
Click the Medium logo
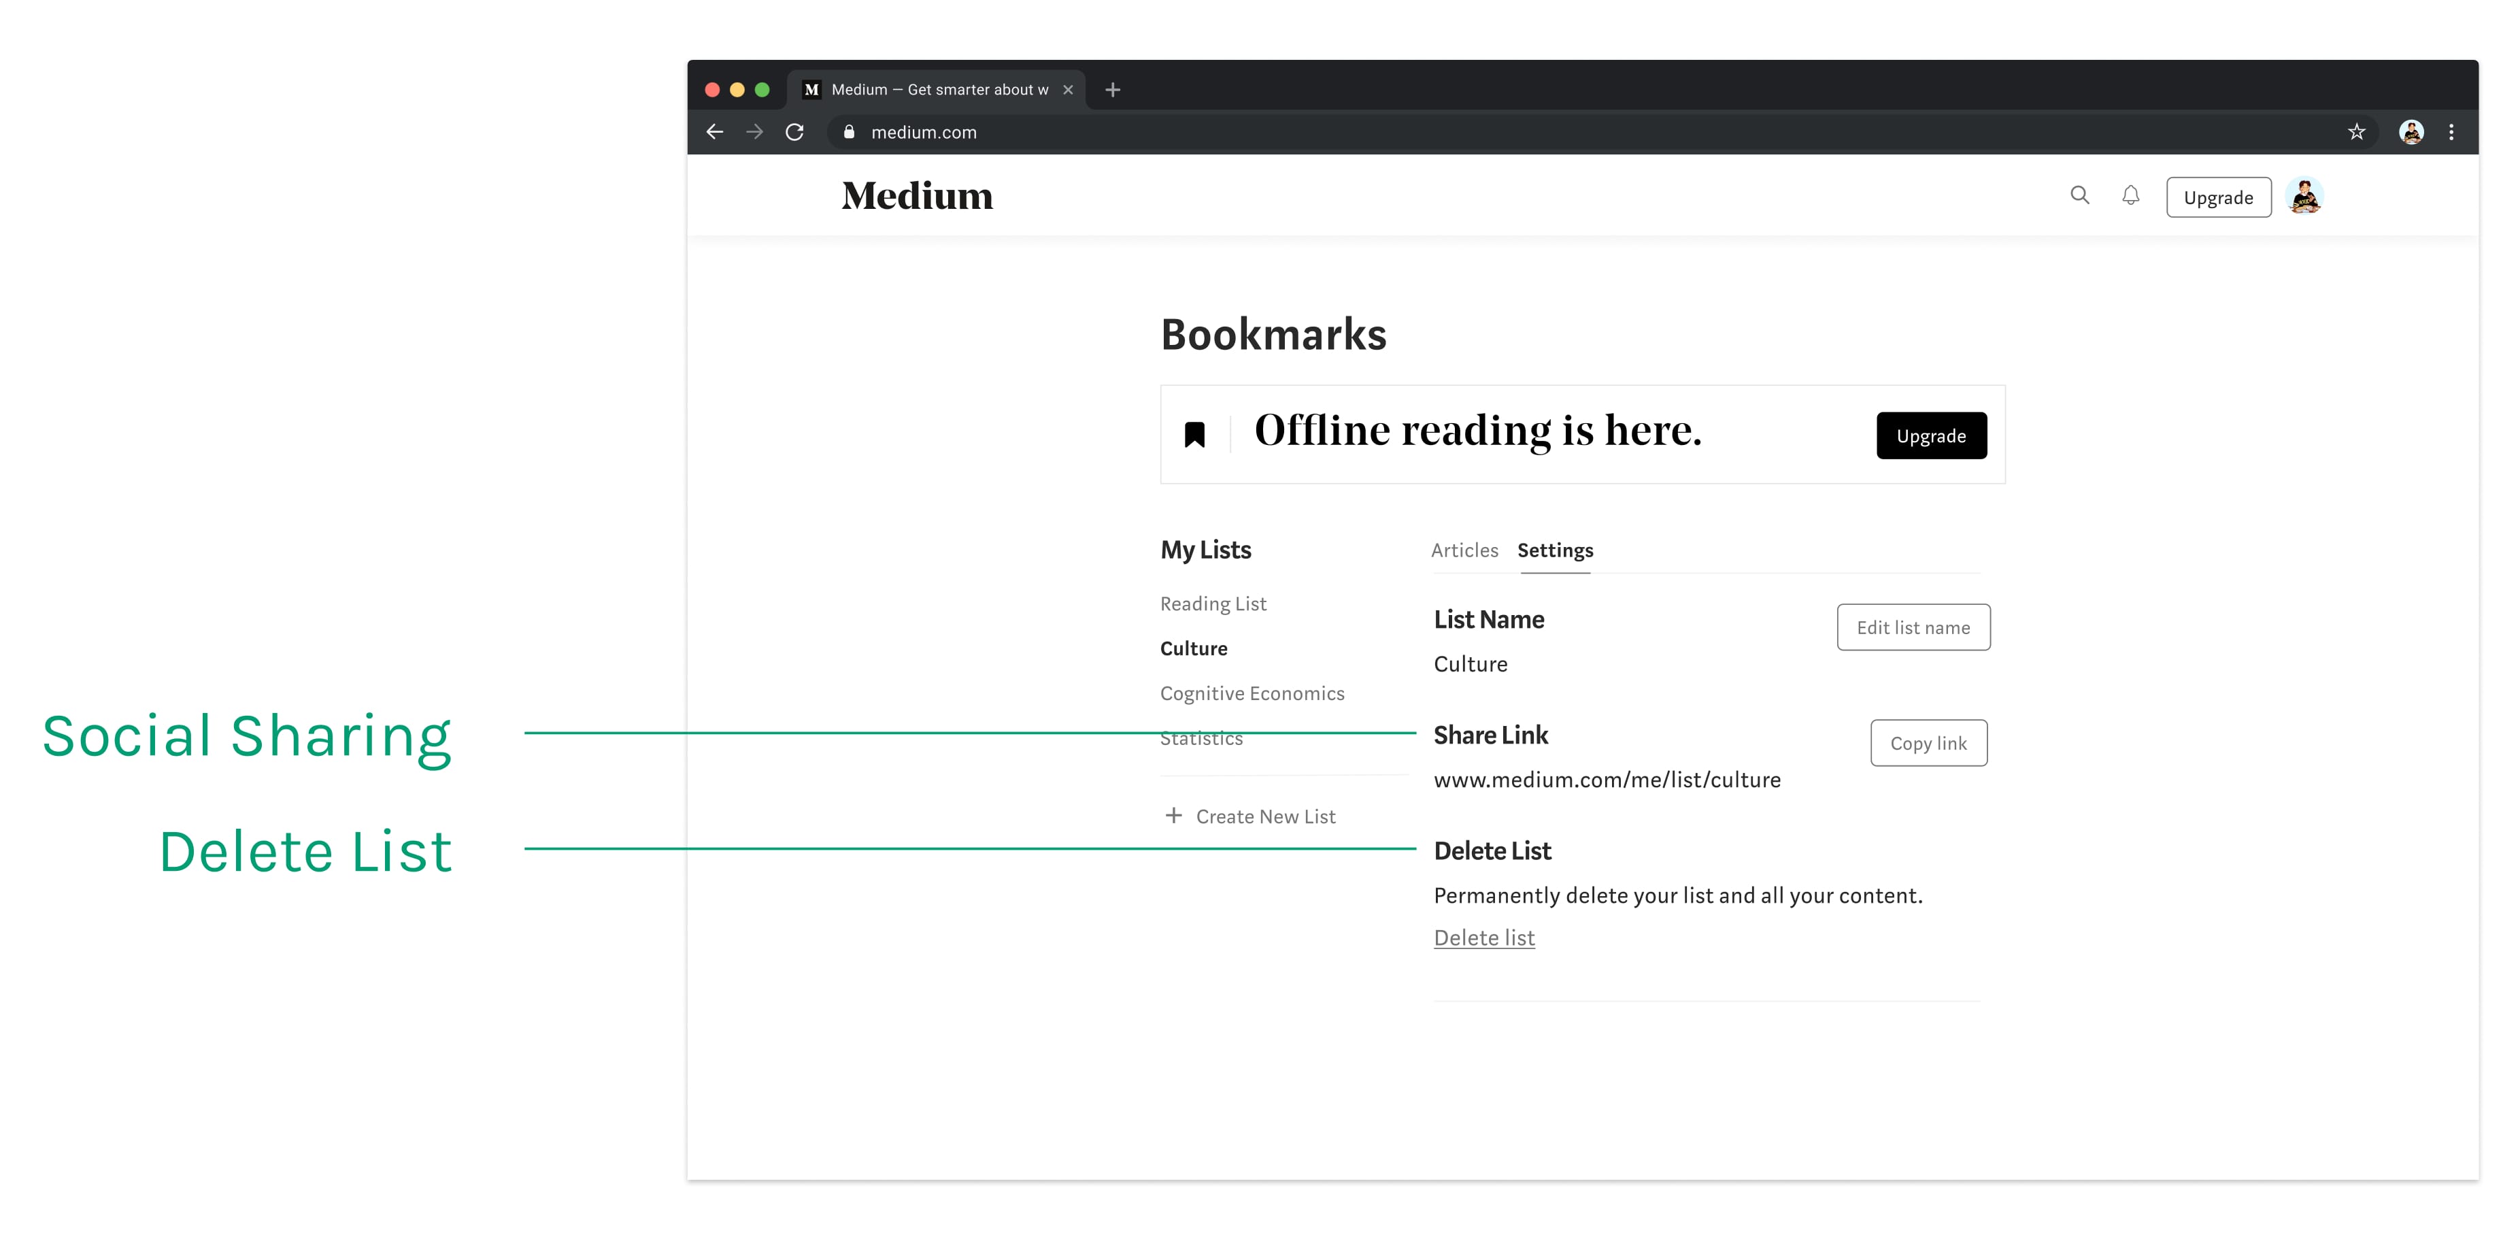[917, 197]
